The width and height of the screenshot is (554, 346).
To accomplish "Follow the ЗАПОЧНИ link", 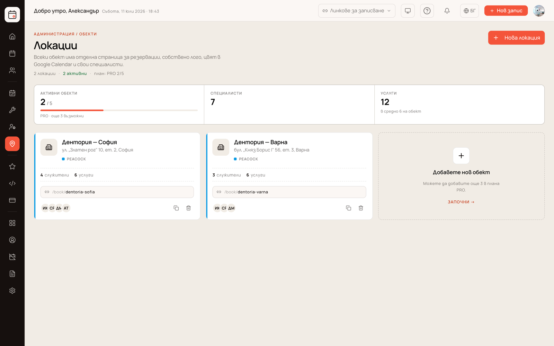I will click(x=461, y=202).
